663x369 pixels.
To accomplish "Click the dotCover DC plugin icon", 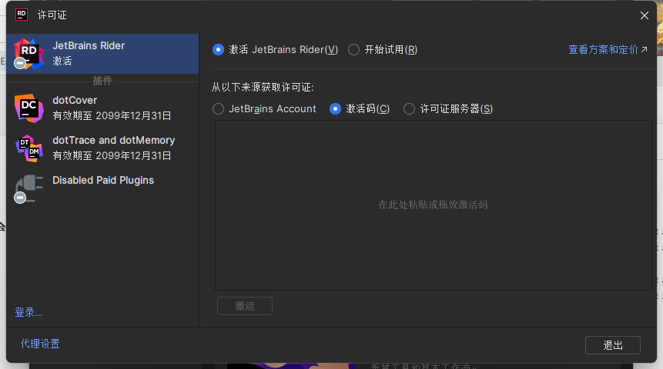I will pos(28,108).
